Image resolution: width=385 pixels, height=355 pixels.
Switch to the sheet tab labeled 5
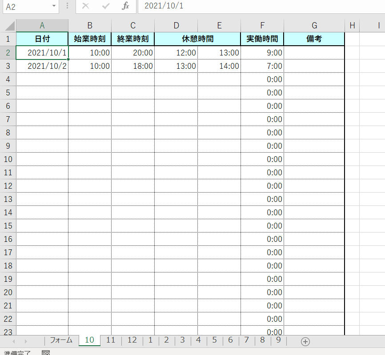[214, 341]
